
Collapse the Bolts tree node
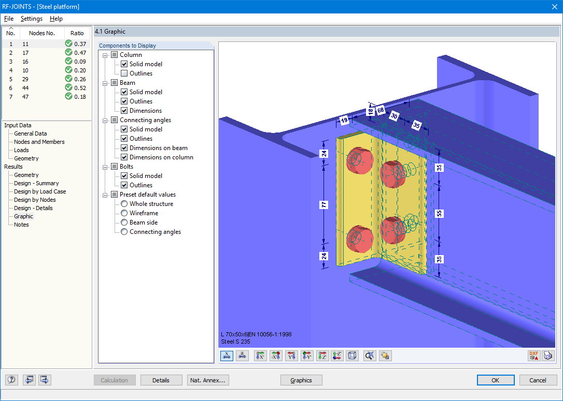click(105, 167)
